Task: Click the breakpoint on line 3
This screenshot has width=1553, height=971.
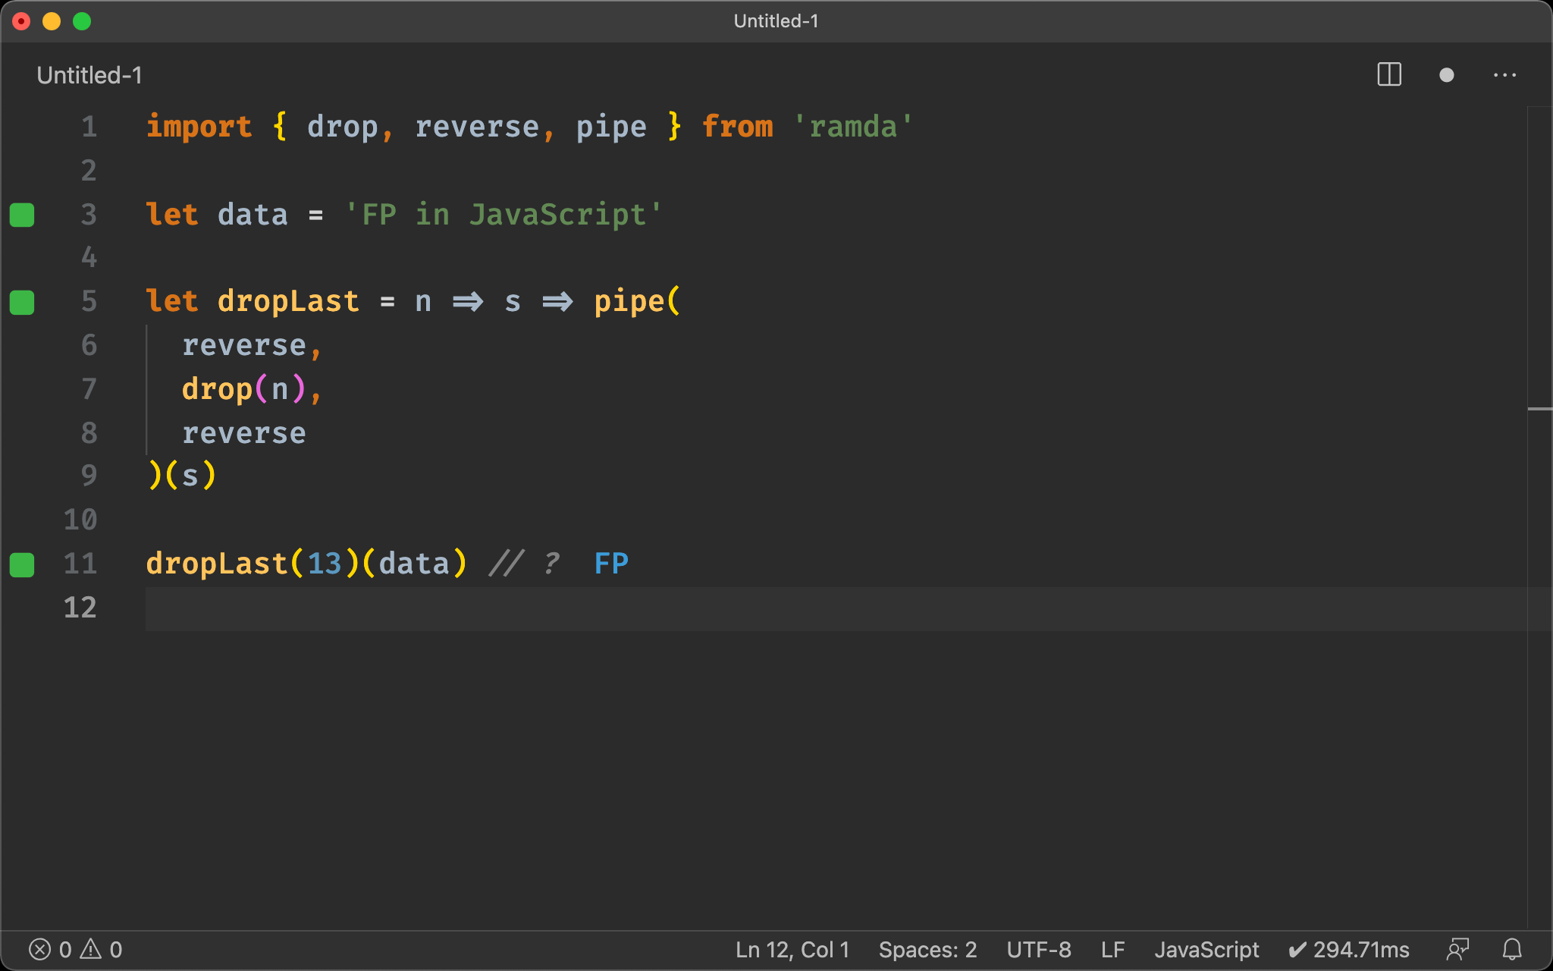Action: 24,214
